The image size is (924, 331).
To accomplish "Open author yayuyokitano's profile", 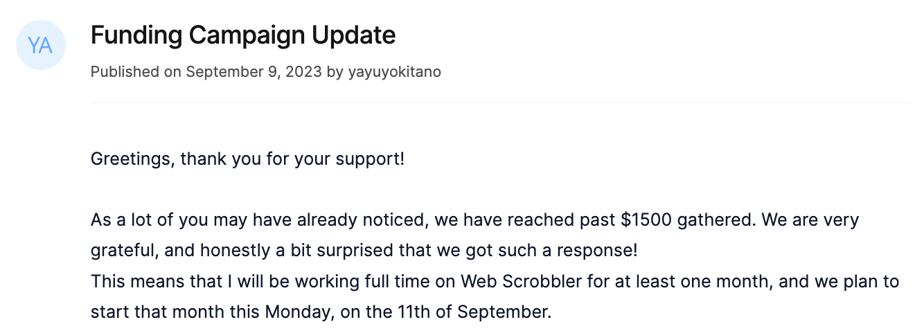I will pos(394,71).
